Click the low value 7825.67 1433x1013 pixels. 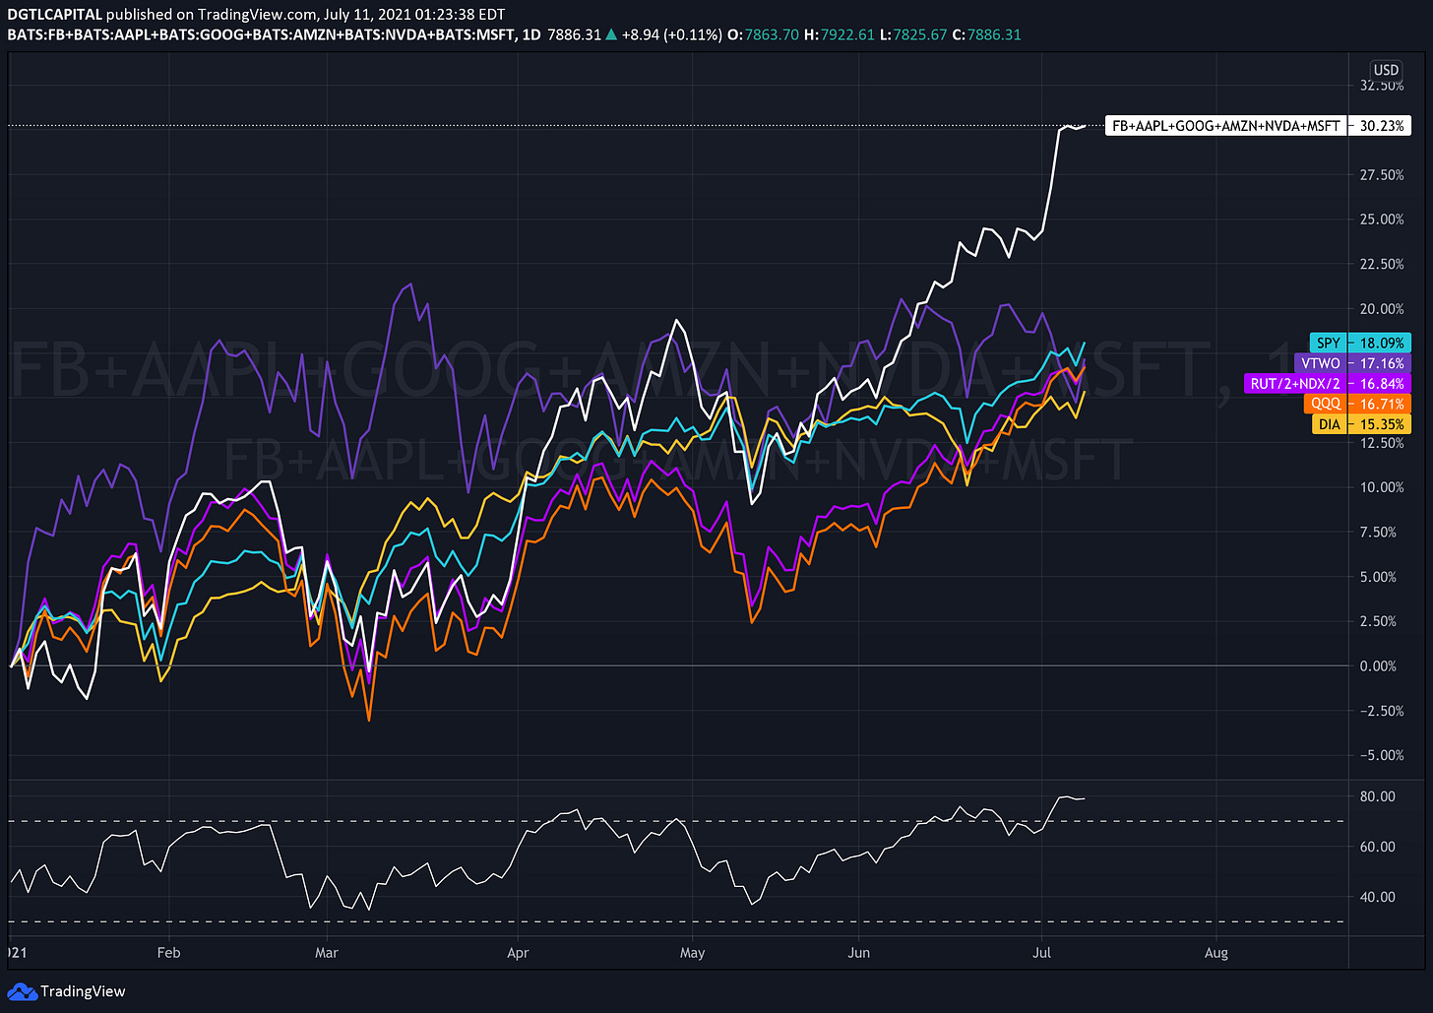pos(919,34)
